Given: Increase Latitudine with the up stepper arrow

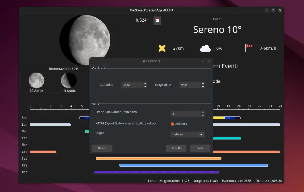Looking at the screenshot, I should 145,83.
